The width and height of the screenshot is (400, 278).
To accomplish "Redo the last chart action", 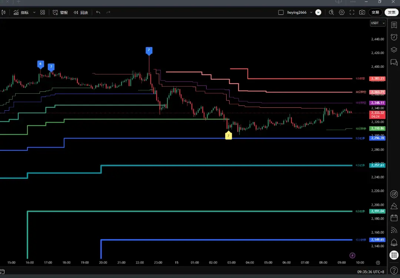I will (x=109, y=12).
